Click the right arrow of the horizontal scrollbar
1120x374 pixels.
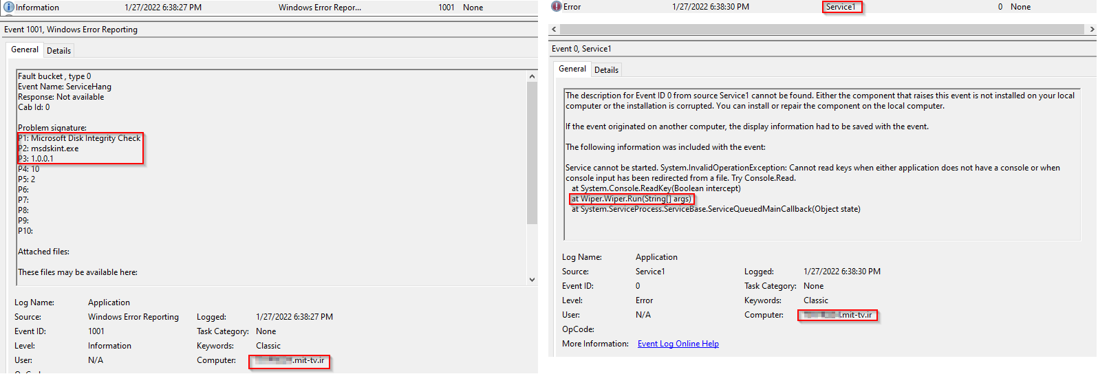coord(1091,30)
